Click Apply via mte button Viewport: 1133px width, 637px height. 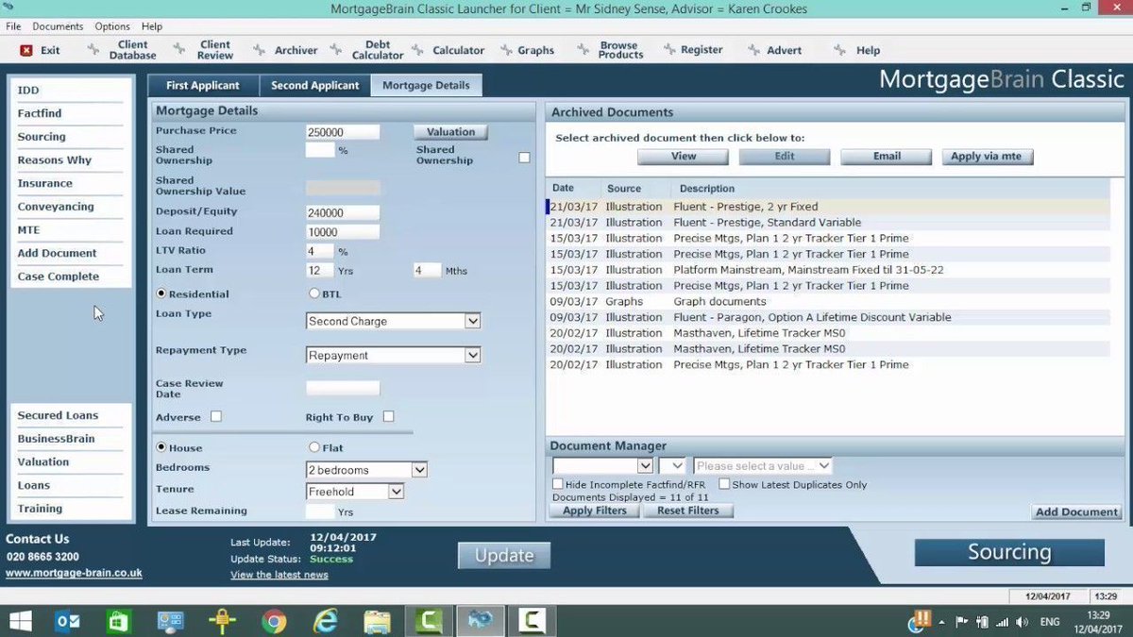(x=988, y=157)
